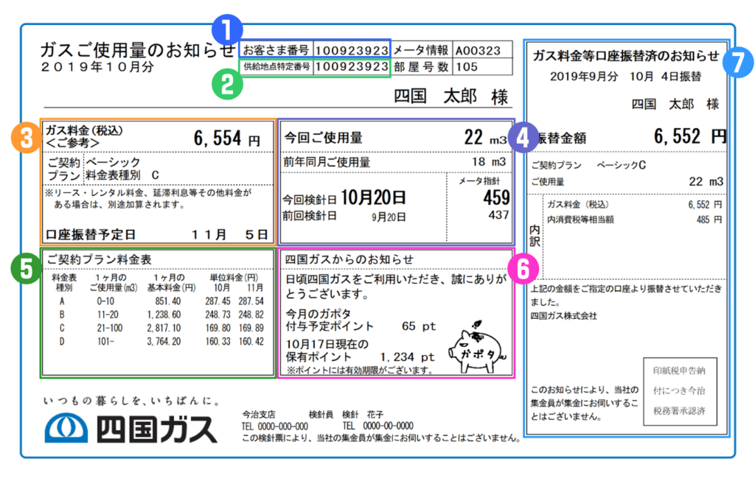The height and width of the screenshot is (481, 755).
Task: Click 料金表種別 C in plan box
Action: click(122, 175)
